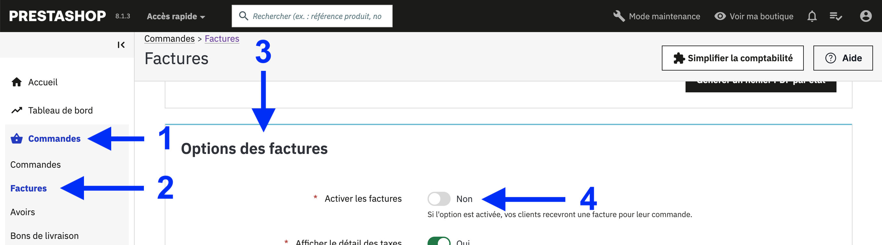882x245 pixels.
Task: Click the Commandes breadcrumb link
Action: 170,39
